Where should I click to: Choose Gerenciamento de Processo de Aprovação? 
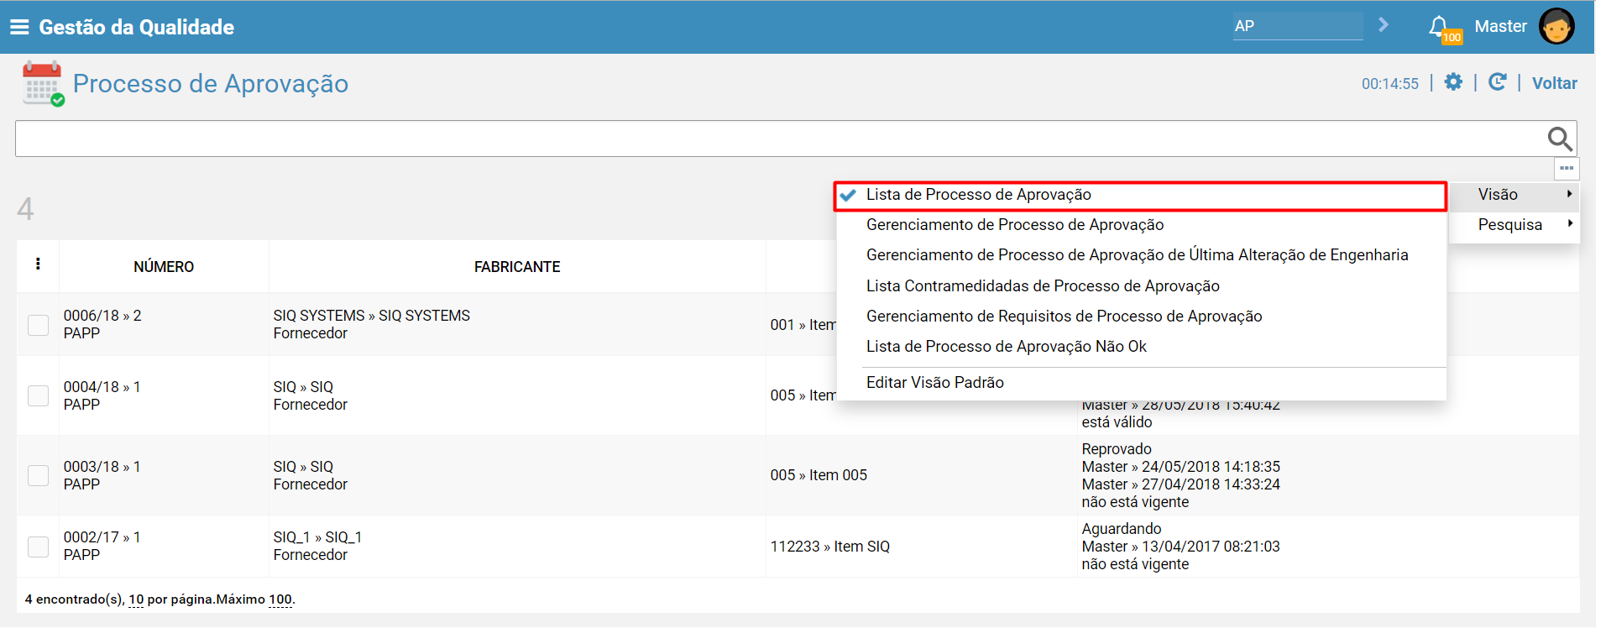[1015, 225]
